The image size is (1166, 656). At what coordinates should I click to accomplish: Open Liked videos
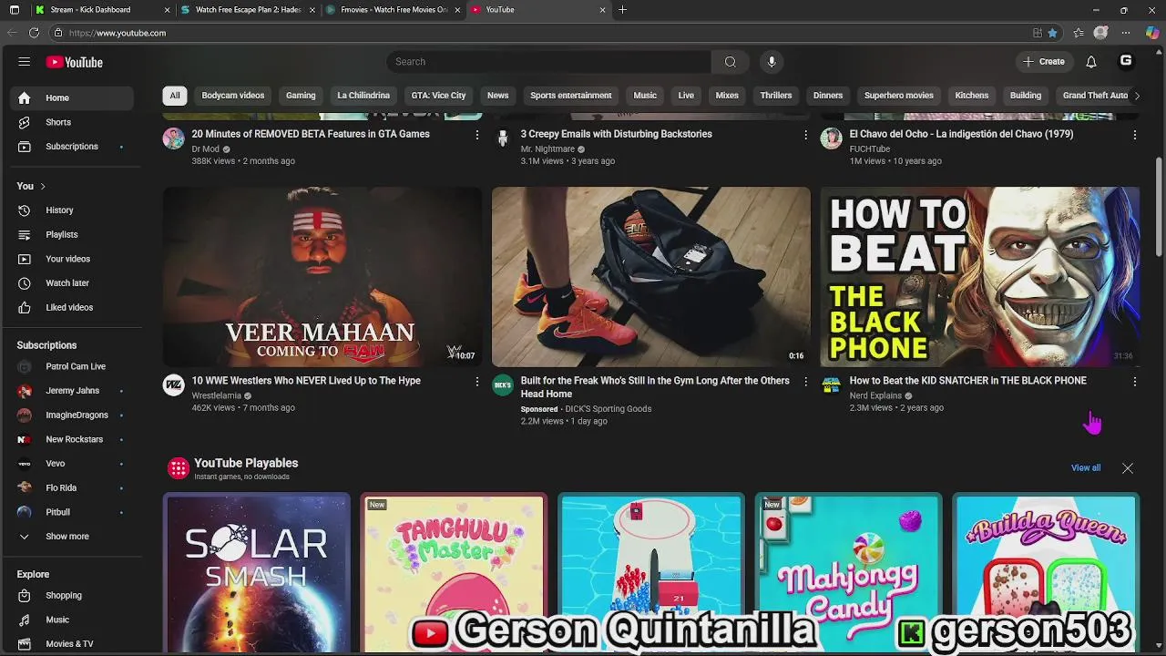click(72, 307)
